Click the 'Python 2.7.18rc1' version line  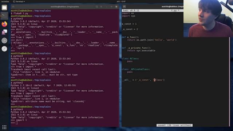pyautogui.click(x=43, y=86)
